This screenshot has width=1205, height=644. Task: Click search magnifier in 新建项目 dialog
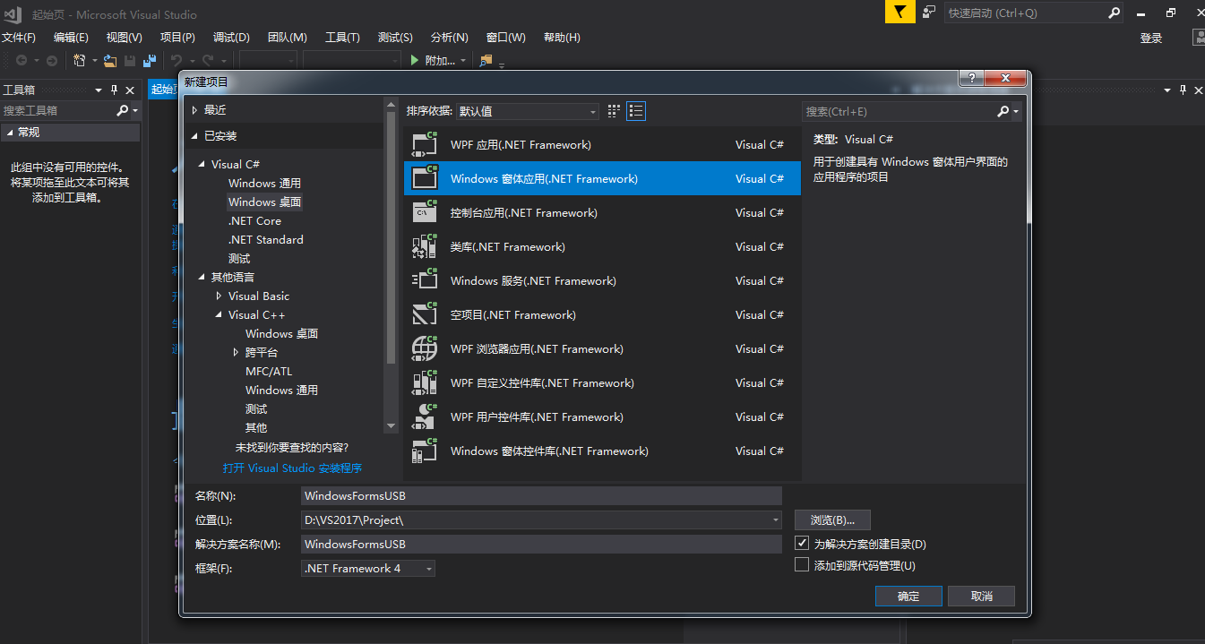point(1003,111)
